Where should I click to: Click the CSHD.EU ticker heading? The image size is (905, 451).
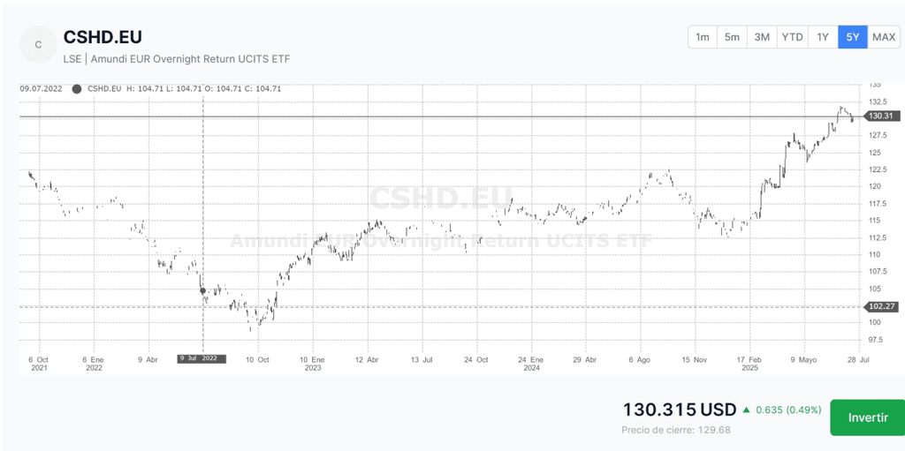click(103, 37)
